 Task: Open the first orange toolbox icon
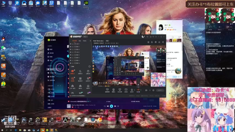(x=73, y=72)
